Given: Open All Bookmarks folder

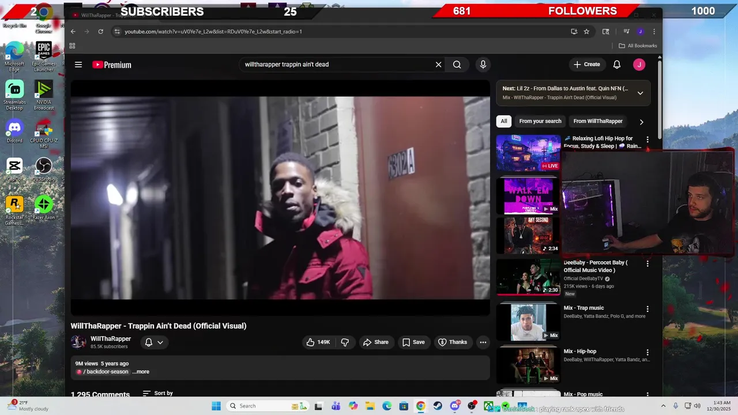Looking at the screenshot, I should click(x=638, y=46).
